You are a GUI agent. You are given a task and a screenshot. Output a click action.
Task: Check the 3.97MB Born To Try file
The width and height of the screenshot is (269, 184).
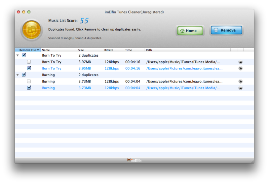coord(29,62)
